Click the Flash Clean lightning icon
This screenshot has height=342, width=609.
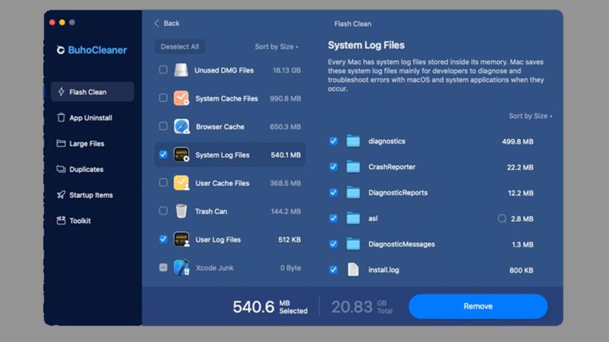pos(61,92)
